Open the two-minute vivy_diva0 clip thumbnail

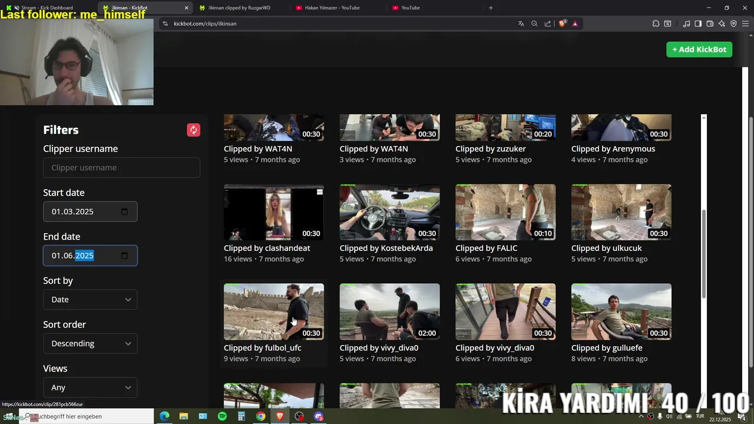point(390,312)
